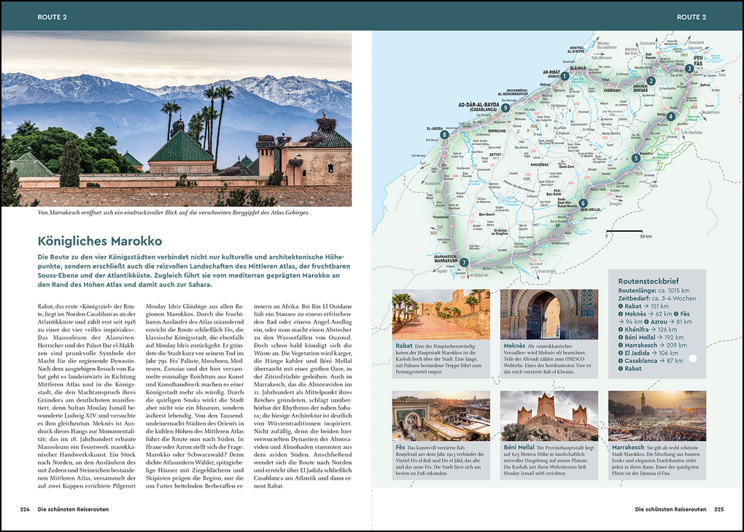Image resolution: width=744 pixels, height=532 pixels.
Task: Open the Béni Mellal kasbah photo
Action: coord(549,415)
